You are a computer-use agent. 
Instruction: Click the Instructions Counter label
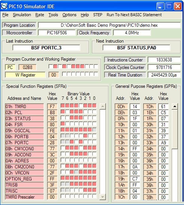click(125, 60)
